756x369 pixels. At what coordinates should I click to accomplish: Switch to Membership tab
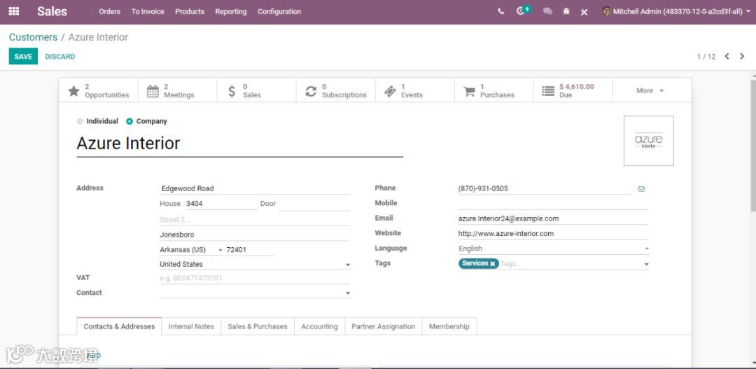(449, 326)
